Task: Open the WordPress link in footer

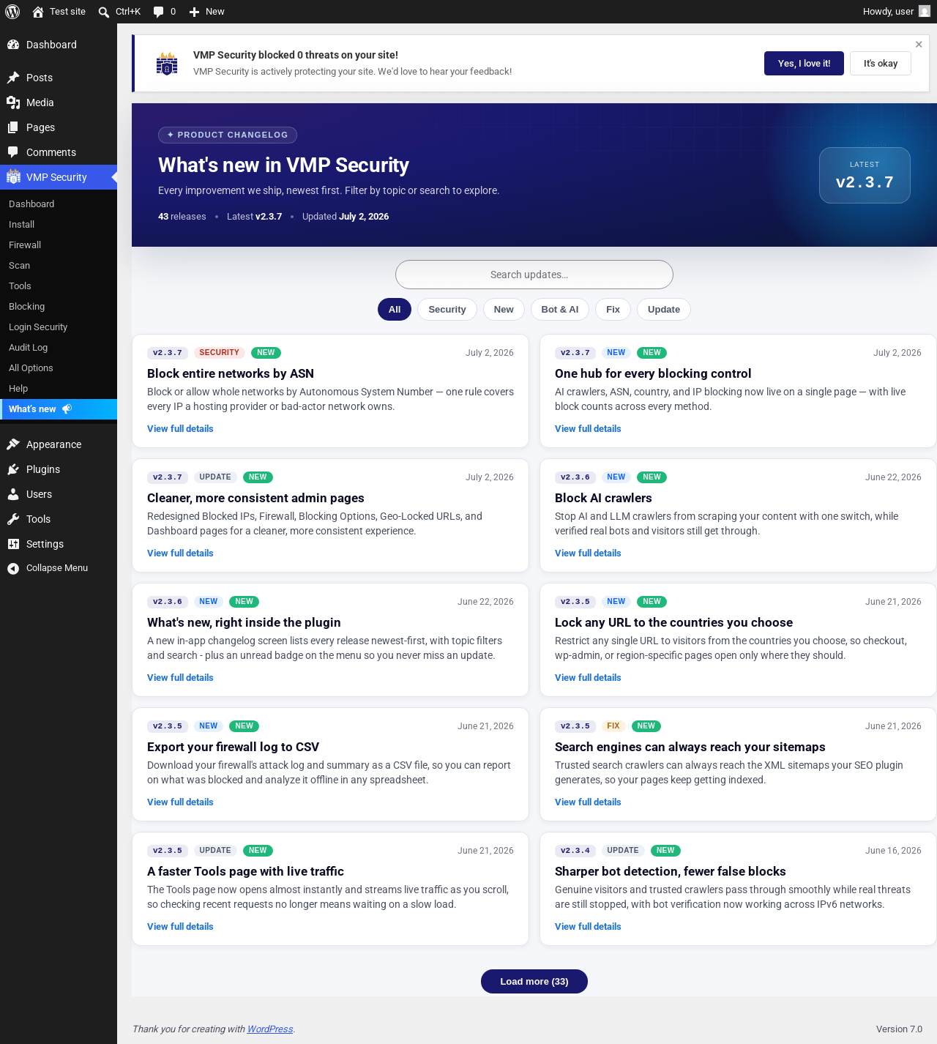Action: 270,1029
